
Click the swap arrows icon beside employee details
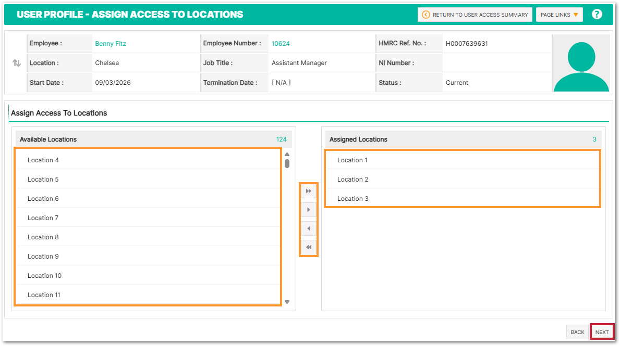tap(17, 63)
